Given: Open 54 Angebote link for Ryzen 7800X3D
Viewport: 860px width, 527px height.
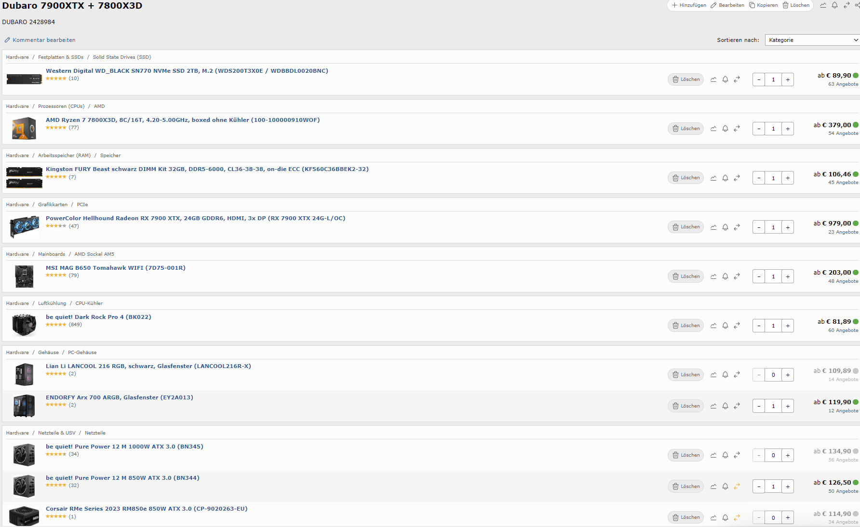Looking at the screenshot, I should pos(843,133).
